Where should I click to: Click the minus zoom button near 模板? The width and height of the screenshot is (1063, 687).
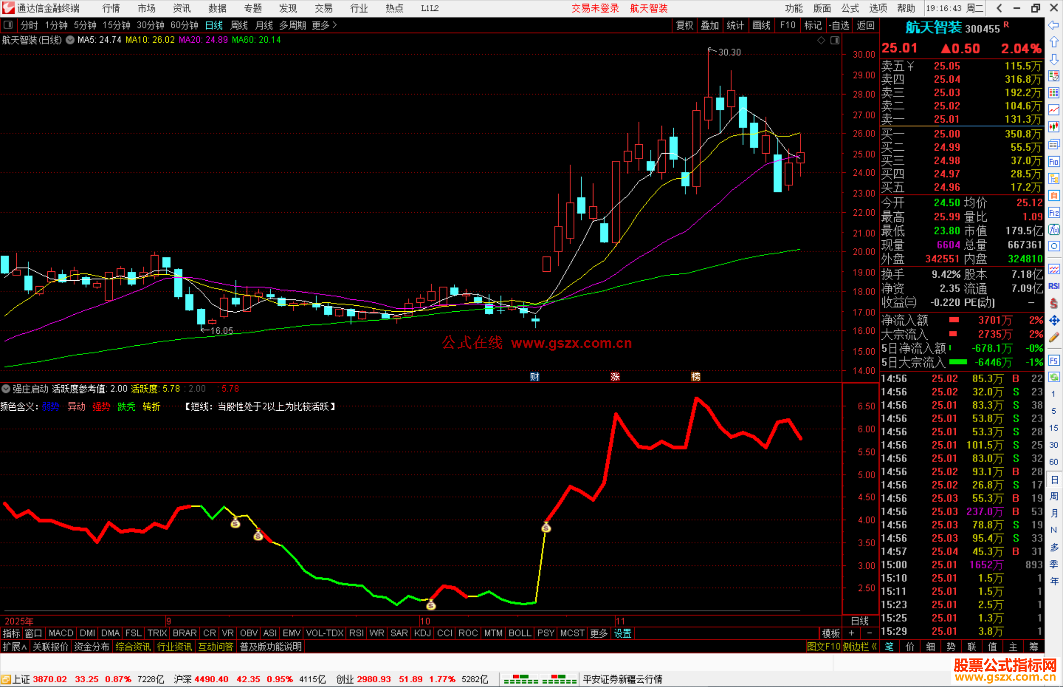(x=869, y=633)
